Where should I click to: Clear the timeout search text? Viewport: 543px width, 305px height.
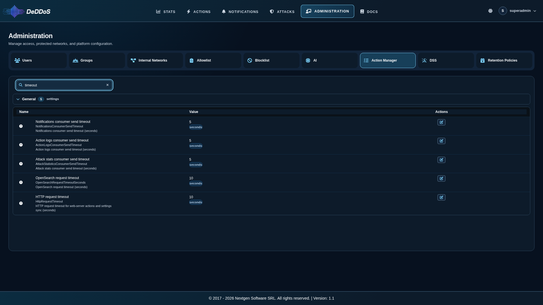point(107,85)
